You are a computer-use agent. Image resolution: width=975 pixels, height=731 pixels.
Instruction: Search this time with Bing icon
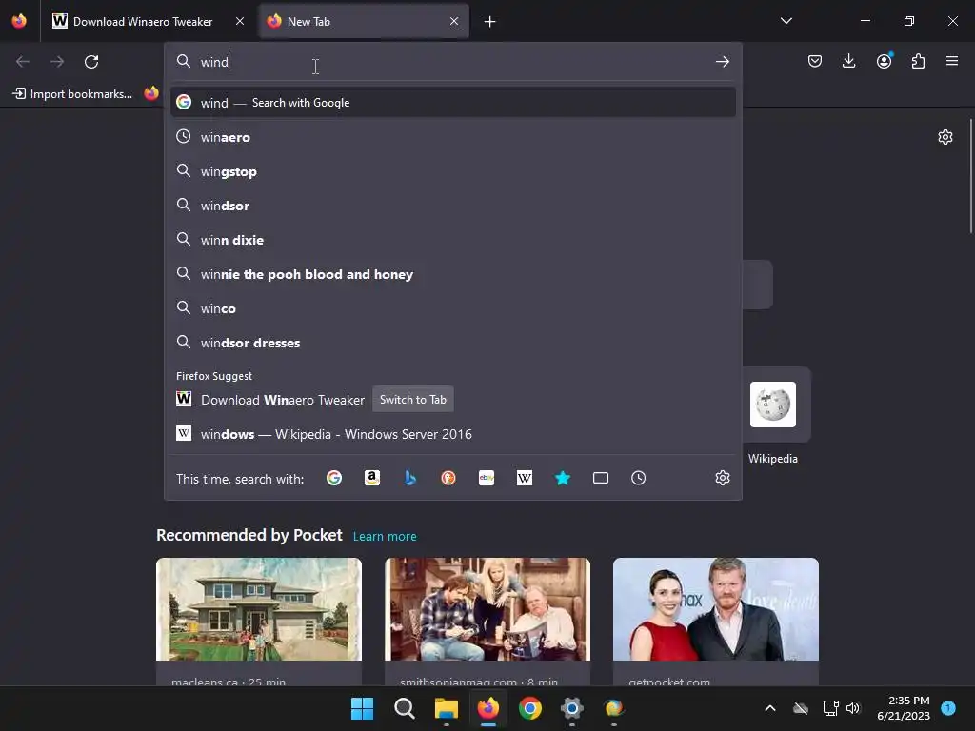coord(410,478)
